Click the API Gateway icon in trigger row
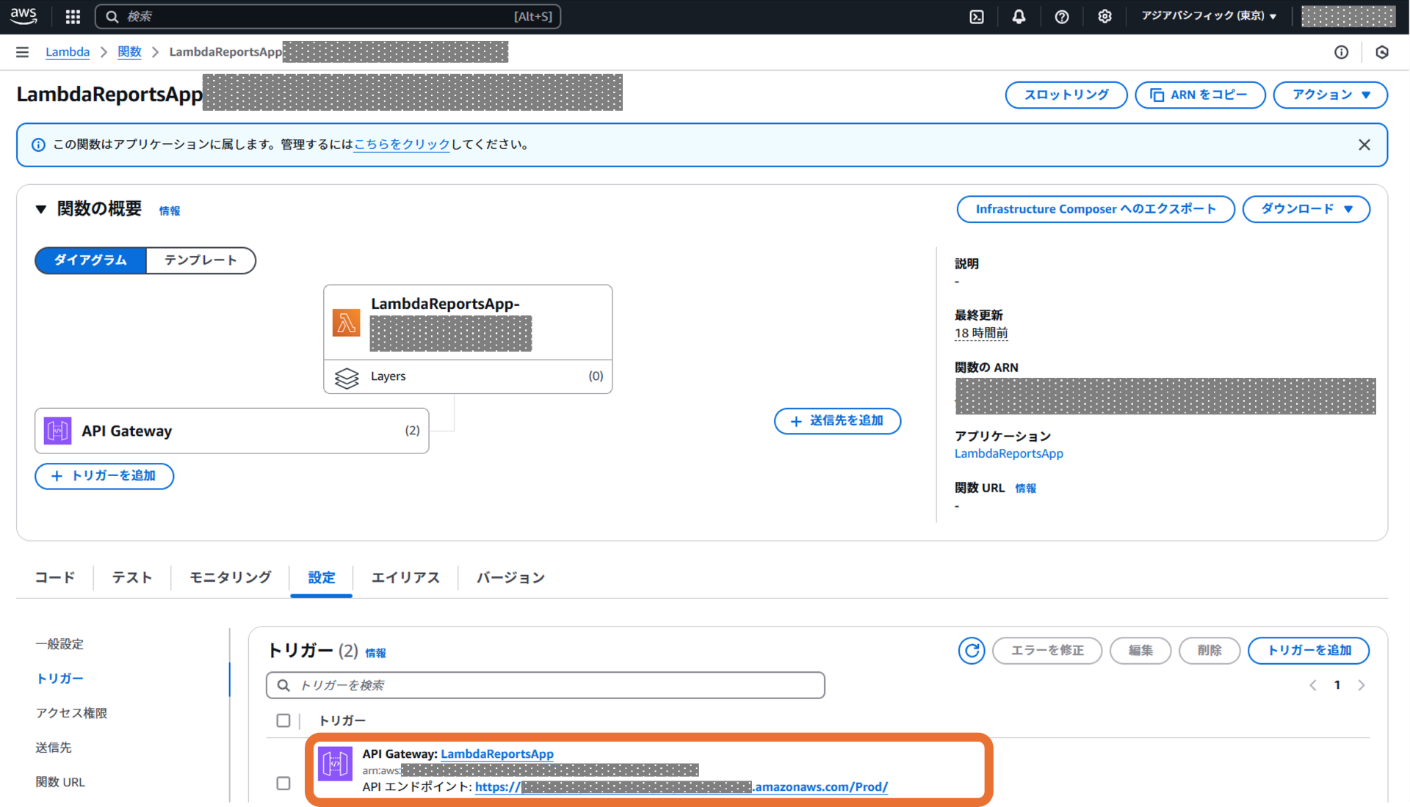This screenshot has width=1410, height=807. coord(335,764)
